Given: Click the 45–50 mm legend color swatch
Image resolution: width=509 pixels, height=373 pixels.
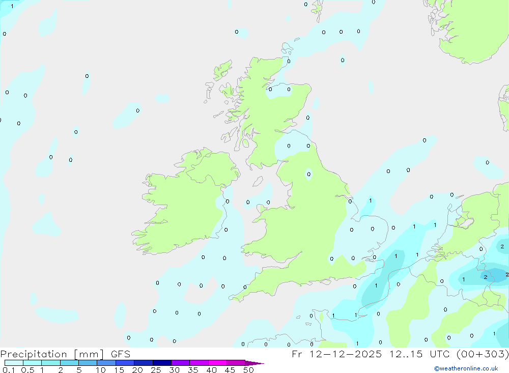Looking at the screenshot, I should tap(236, 363).
